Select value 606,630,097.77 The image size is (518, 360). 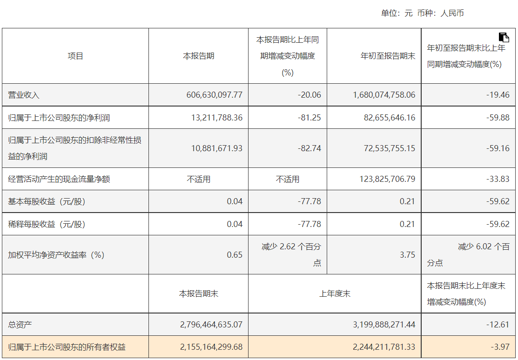tap(215, 95)
